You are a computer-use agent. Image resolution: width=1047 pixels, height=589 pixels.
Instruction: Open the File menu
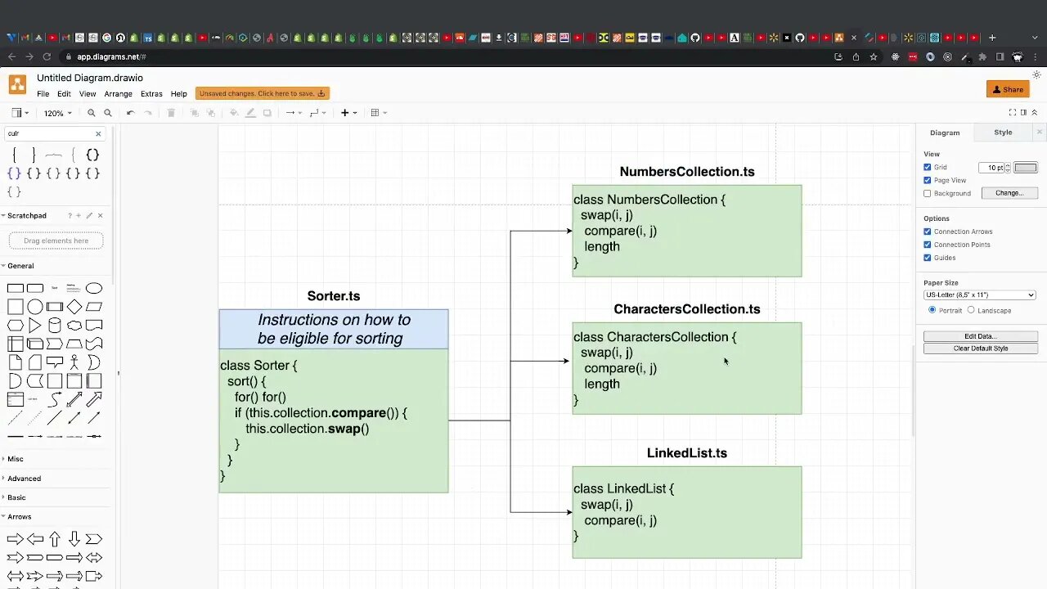tap(43, 94)
